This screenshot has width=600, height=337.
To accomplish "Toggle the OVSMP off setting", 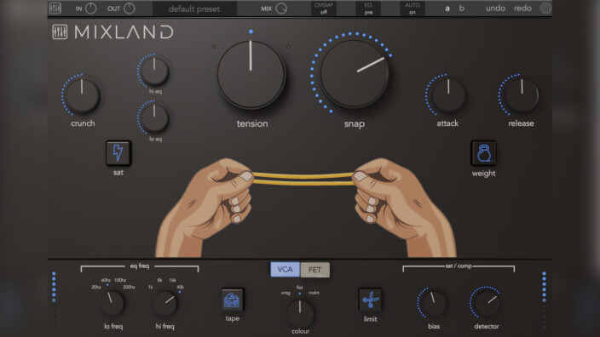I will pyautogui.click(x=324, y=9).
